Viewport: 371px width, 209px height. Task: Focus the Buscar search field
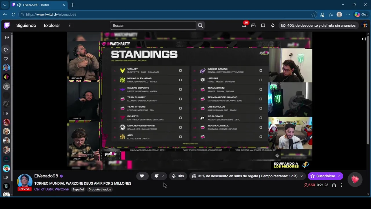pyautogui.click(x=153, y=26)
